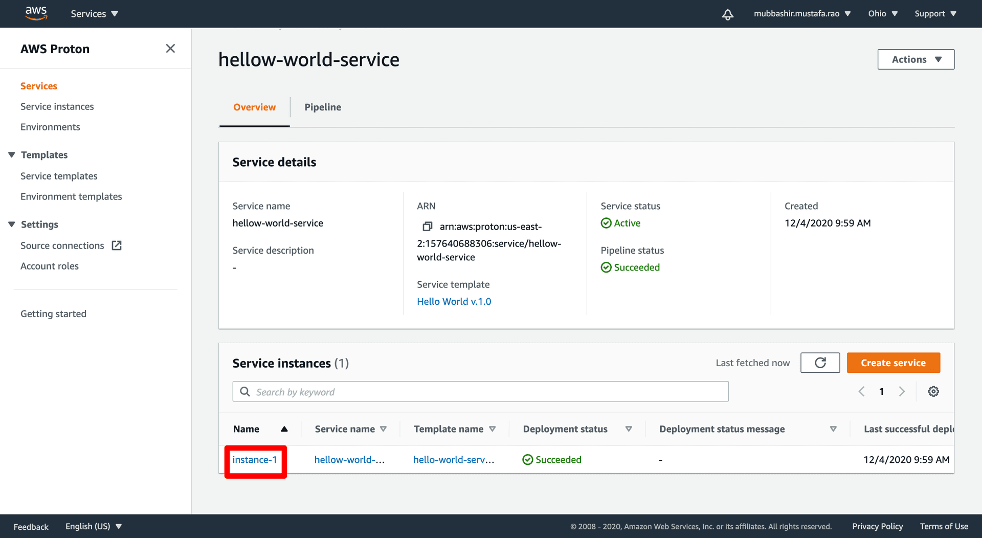The height and width of the screenshot is (538, 982).
Task: Click the deployment Succeeded check icon
Action: (528, 460)
